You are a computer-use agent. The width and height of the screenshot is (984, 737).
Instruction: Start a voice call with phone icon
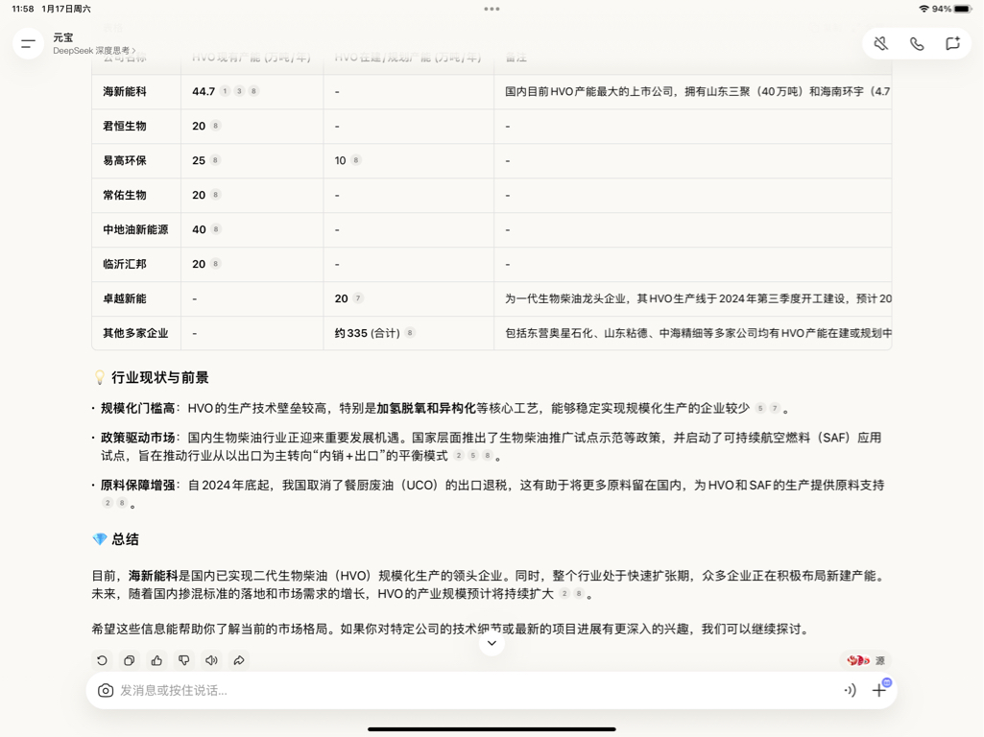[x=917, y=43]
